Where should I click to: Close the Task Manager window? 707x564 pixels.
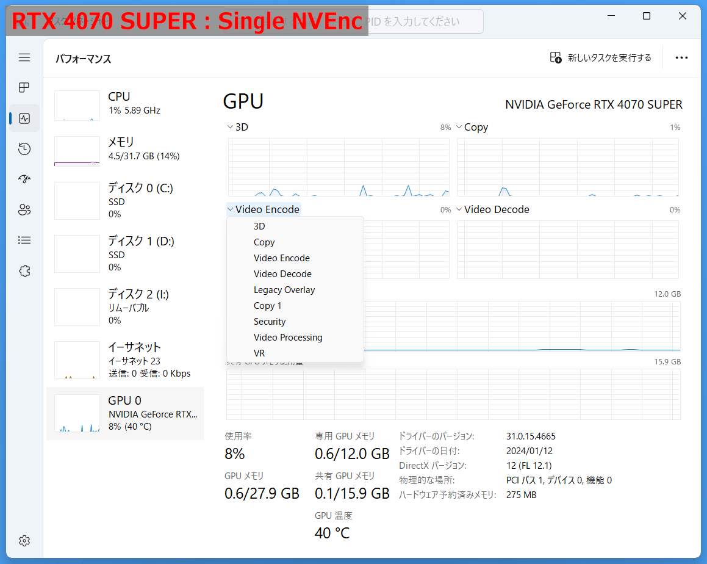(x=682, y=16)
